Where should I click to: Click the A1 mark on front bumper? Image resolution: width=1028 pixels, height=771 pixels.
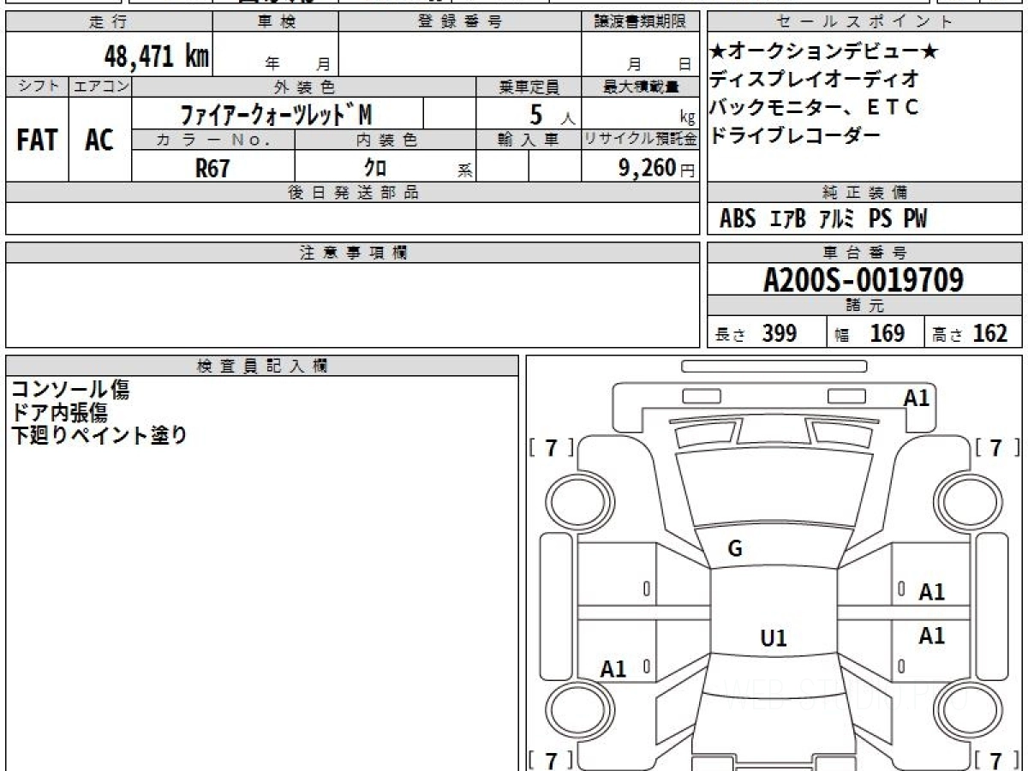(x=917, y=397)
